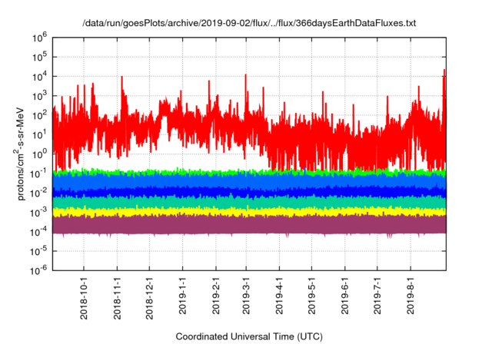Click the x-axis label 'Coordinated Universal Time (UTC)'
The height and width of the screenshot is (344, 492).
click(249, 336)
